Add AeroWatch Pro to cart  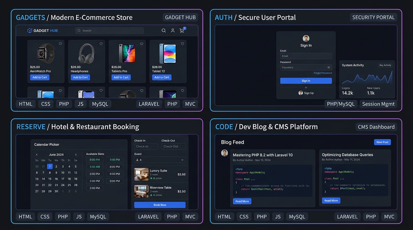[x=40, y=77]
